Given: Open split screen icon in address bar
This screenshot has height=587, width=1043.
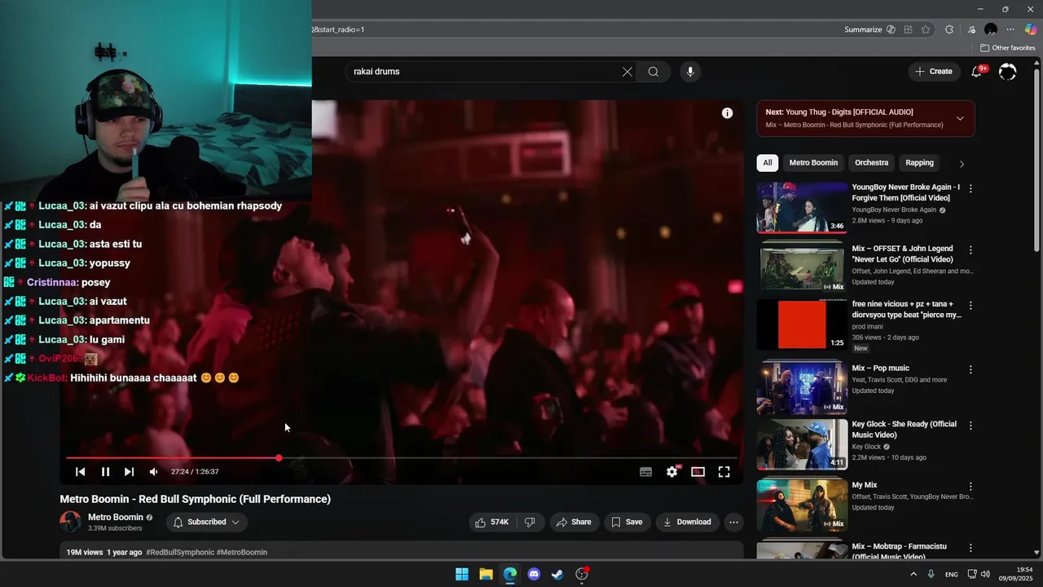Looking at the screenshot, I should 908,29.
